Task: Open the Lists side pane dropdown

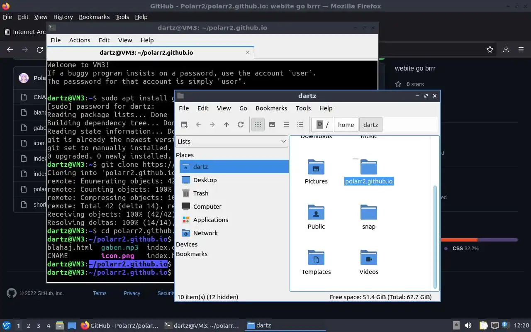Action: 232,142
